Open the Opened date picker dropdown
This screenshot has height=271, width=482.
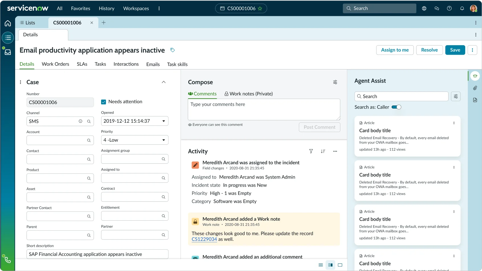164,121
